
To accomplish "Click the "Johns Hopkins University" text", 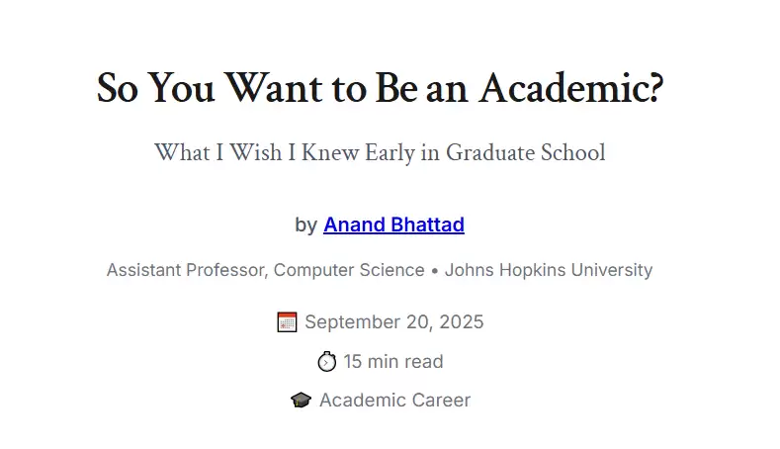I will pos(549,270).
